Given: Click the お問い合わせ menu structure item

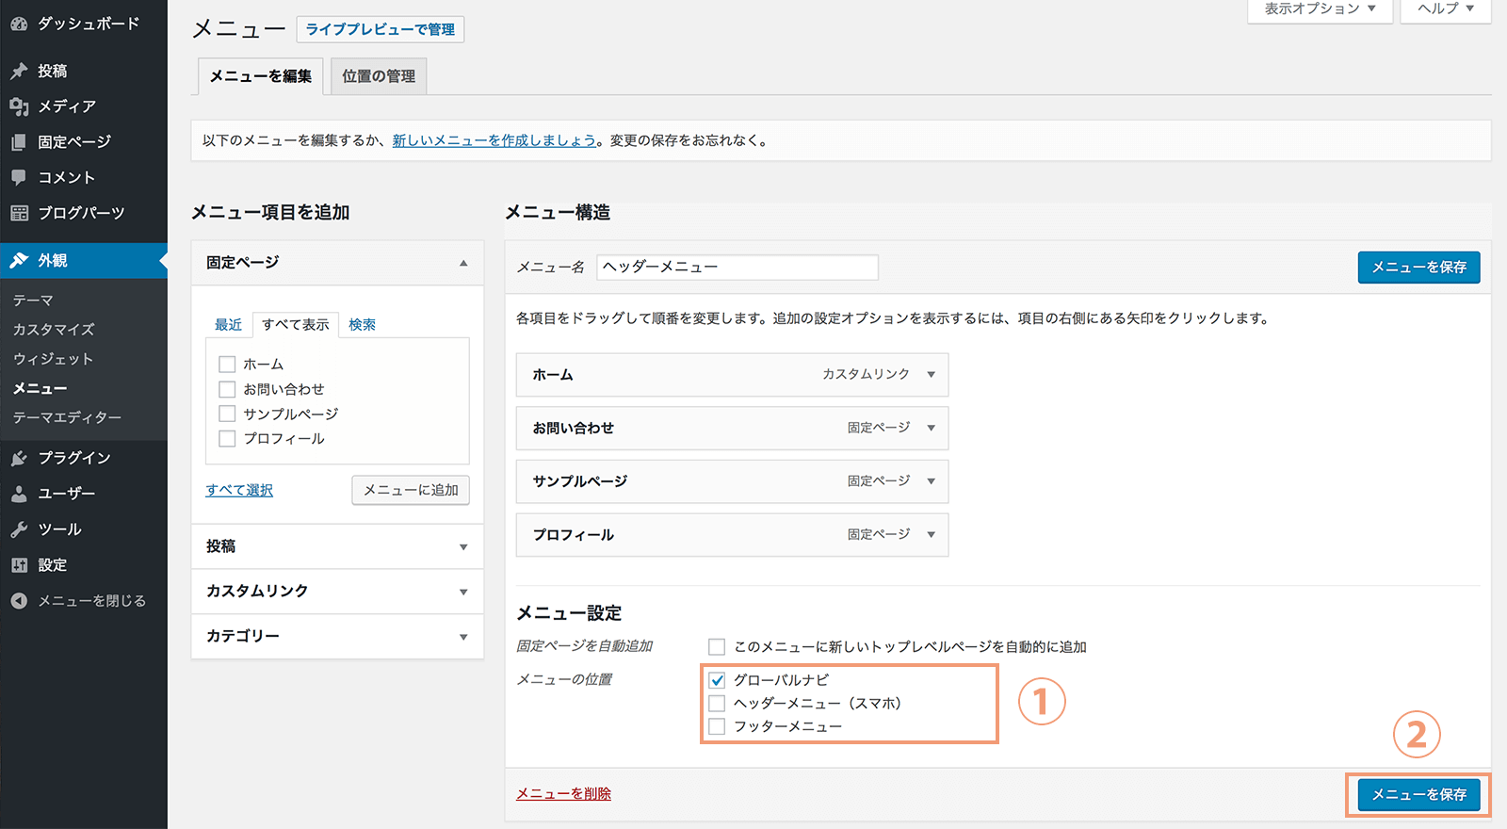Looking at the screenshot, I should coord(732,429).
